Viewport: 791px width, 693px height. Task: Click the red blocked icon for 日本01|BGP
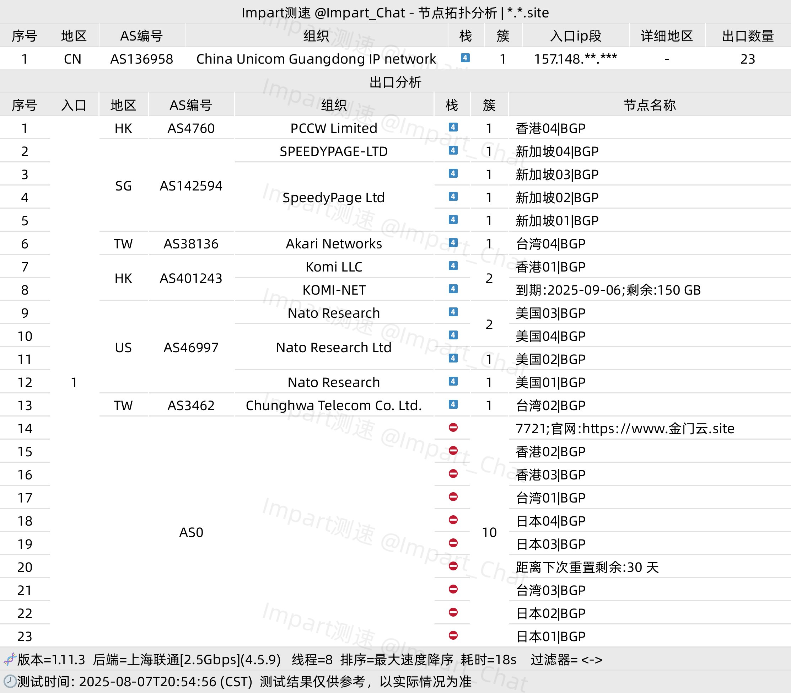pos(453,635)
